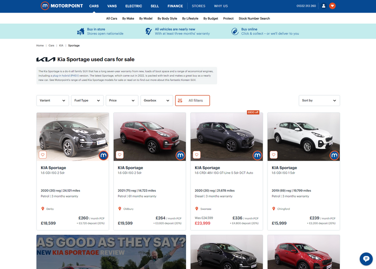Viewport: 376px width, 269px height.
Task: Call phone number 01332 313 260
Action: click(x=306, y=6)
